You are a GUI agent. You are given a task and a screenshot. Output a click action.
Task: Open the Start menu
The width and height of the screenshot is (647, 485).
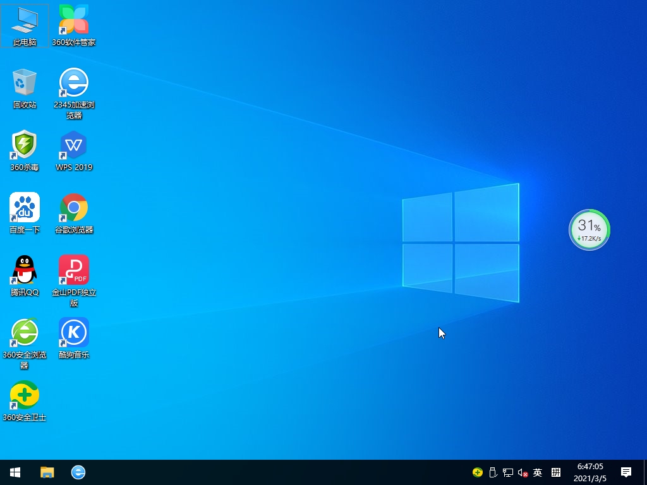click(14, 472)
